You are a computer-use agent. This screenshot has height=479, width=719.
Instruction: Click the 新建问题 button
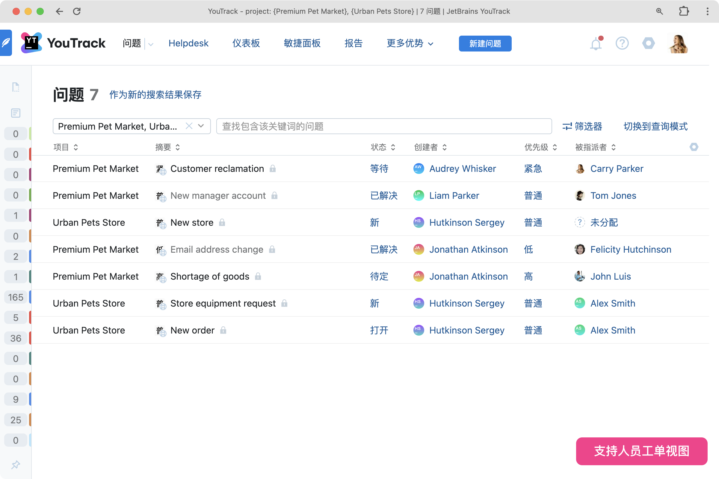pyautogui.click(x=485, y=43)
